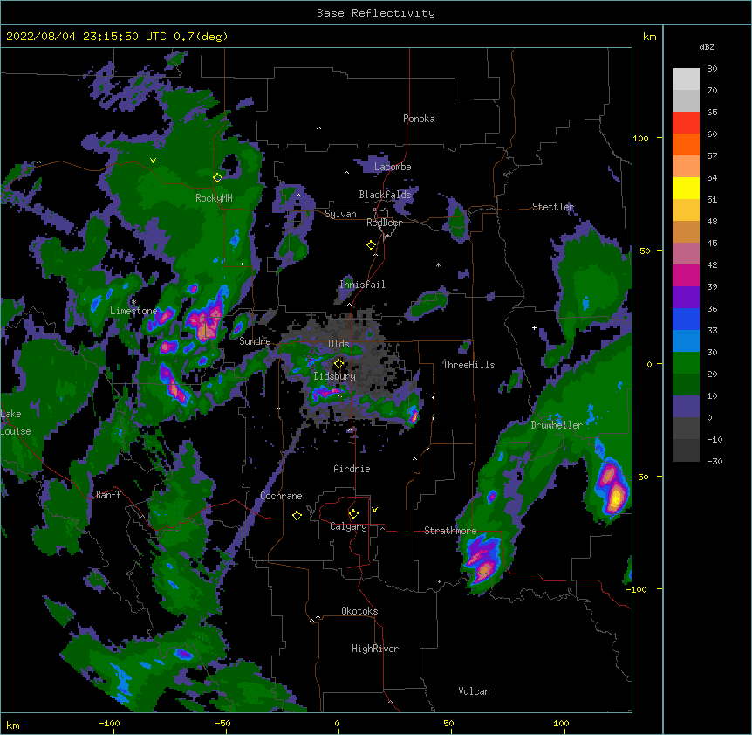The width and height of the screenshot is (752, 735).
Task: Select the blue 33-36 dBZ legend swatch
Action: pyautogui.click(x=686, y=319)
